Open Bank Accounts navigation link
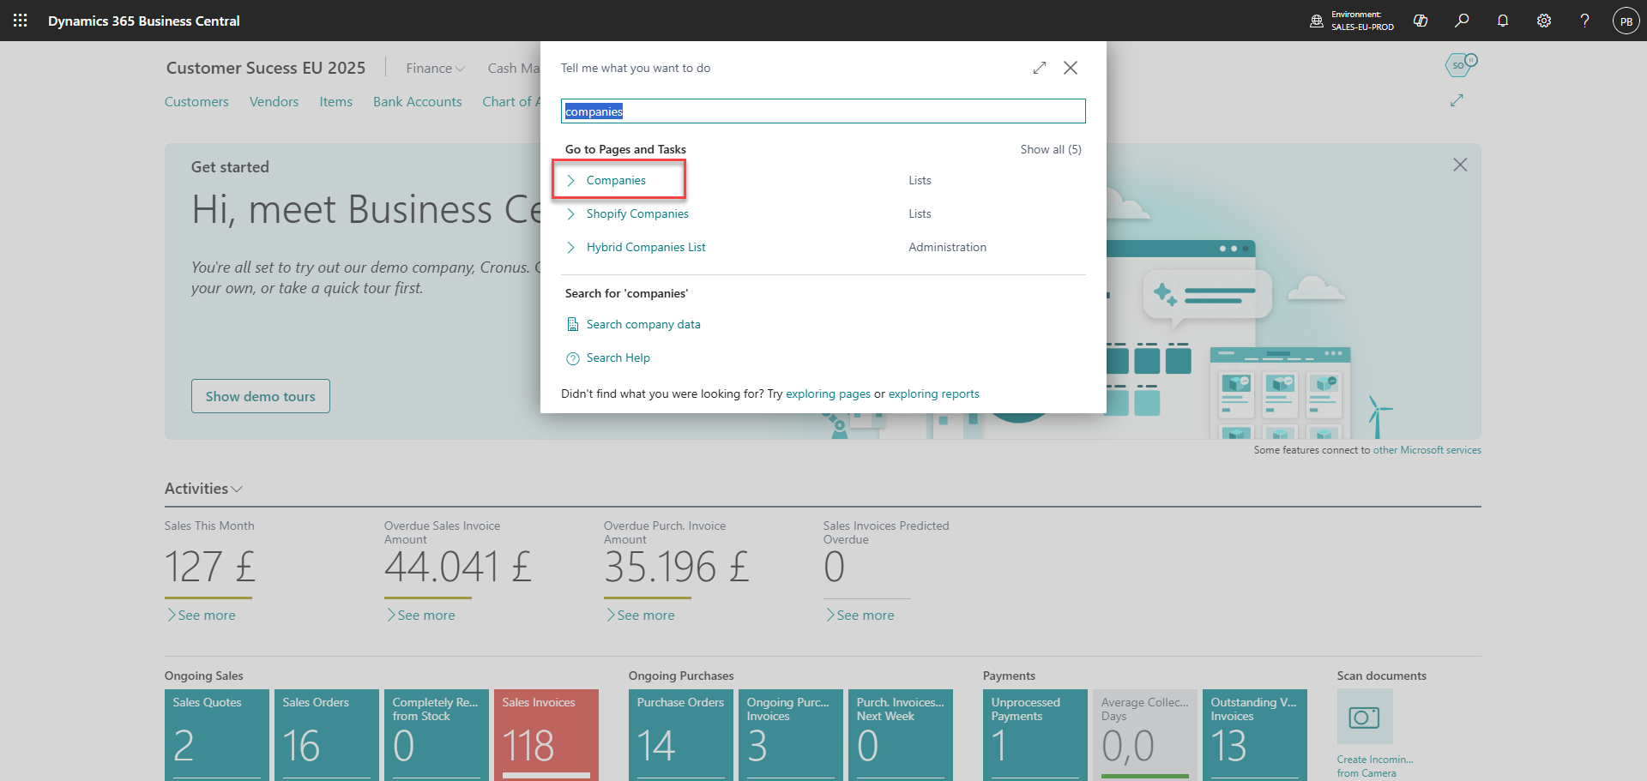Image resolution: width=1647 pixels, height=781 pixels. click(417, 101)
